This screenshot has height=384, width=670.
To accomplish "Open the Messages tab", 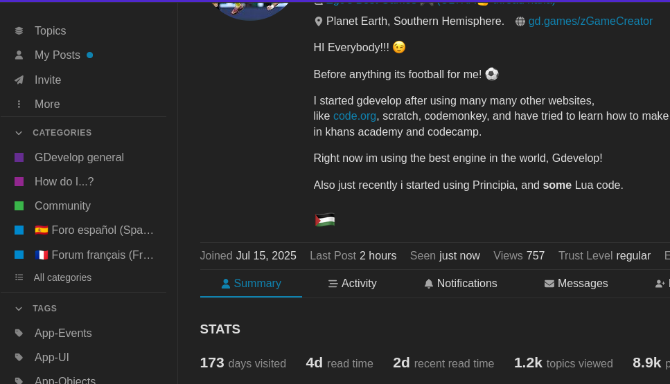I will [x=576, y=284].
